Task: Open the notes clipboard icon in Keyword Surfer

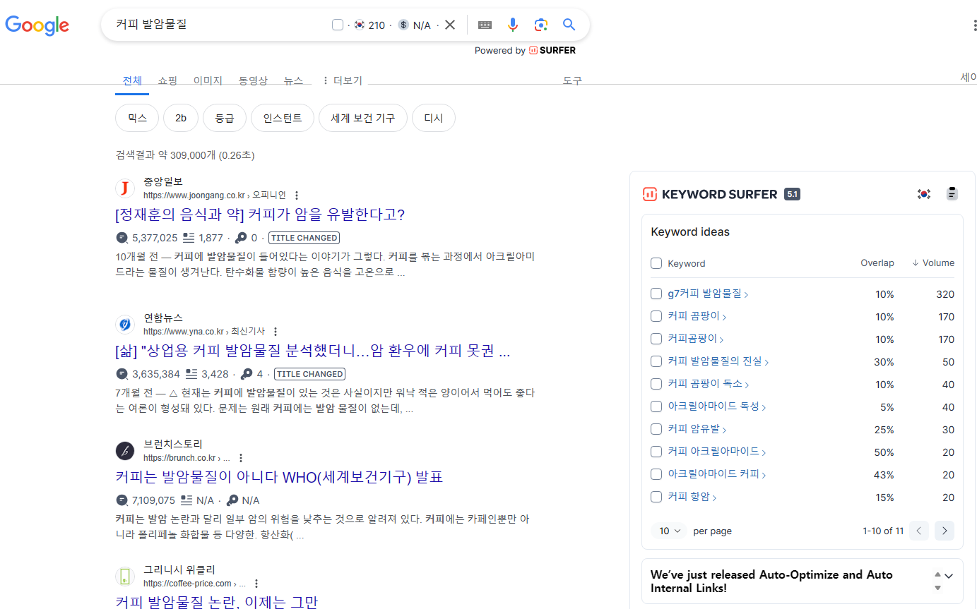Action: coord(952,193)
